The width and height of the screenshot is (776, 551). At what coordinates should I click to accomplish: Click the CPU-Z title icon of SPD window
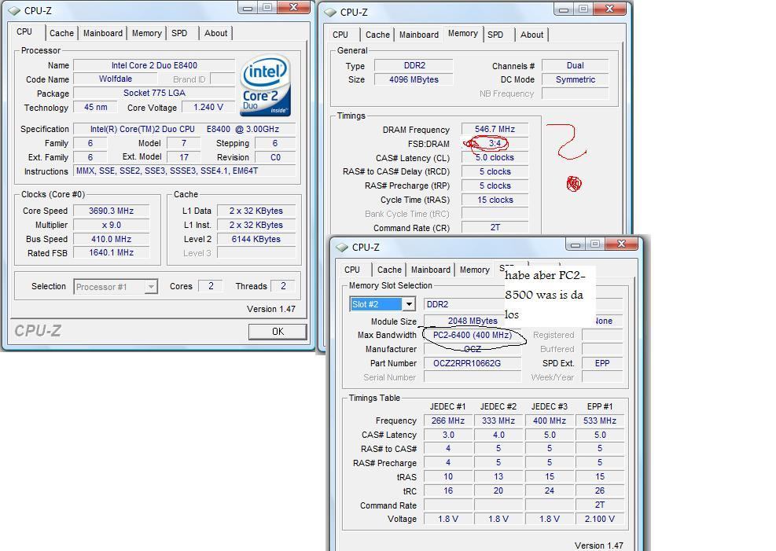coord(343,247)
